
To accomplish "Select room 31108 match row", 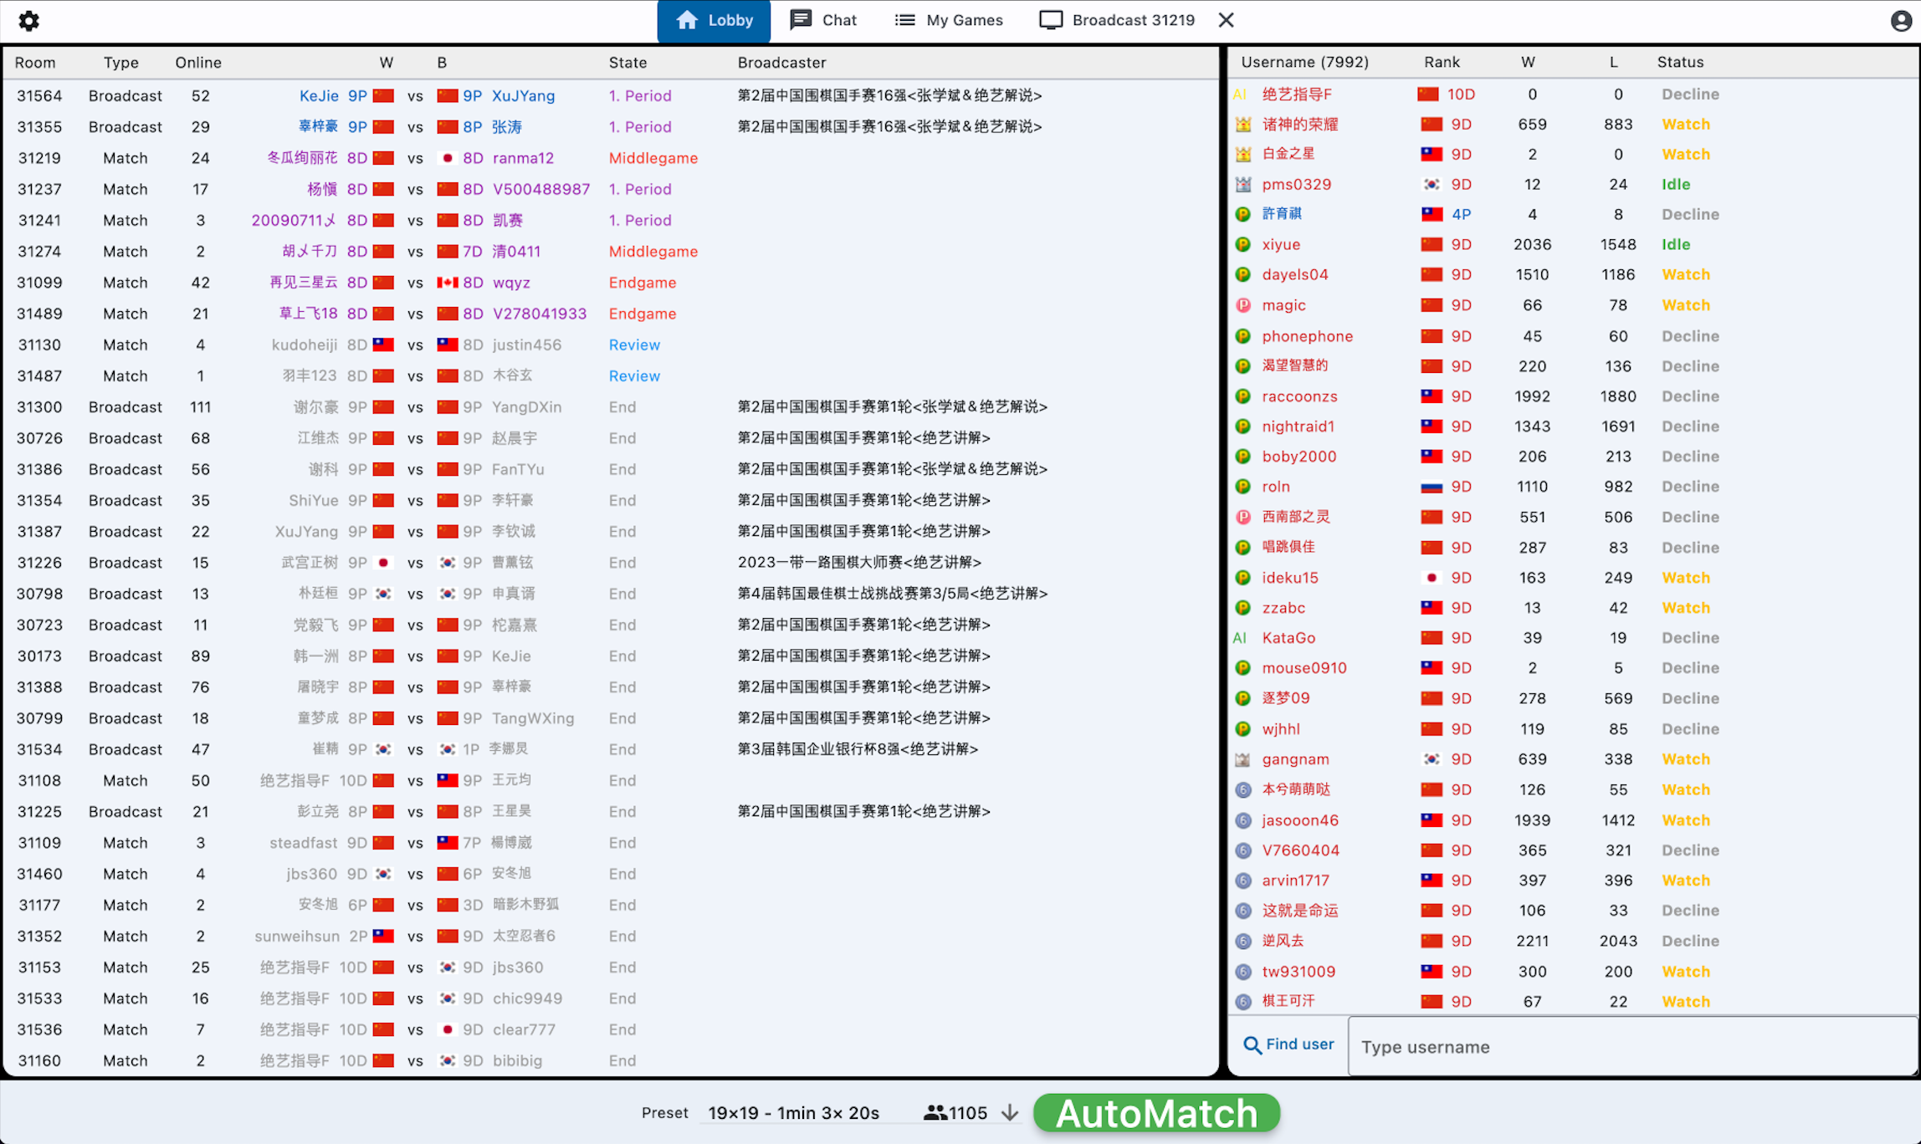I will pyautogui.click(x=611, y=780).
